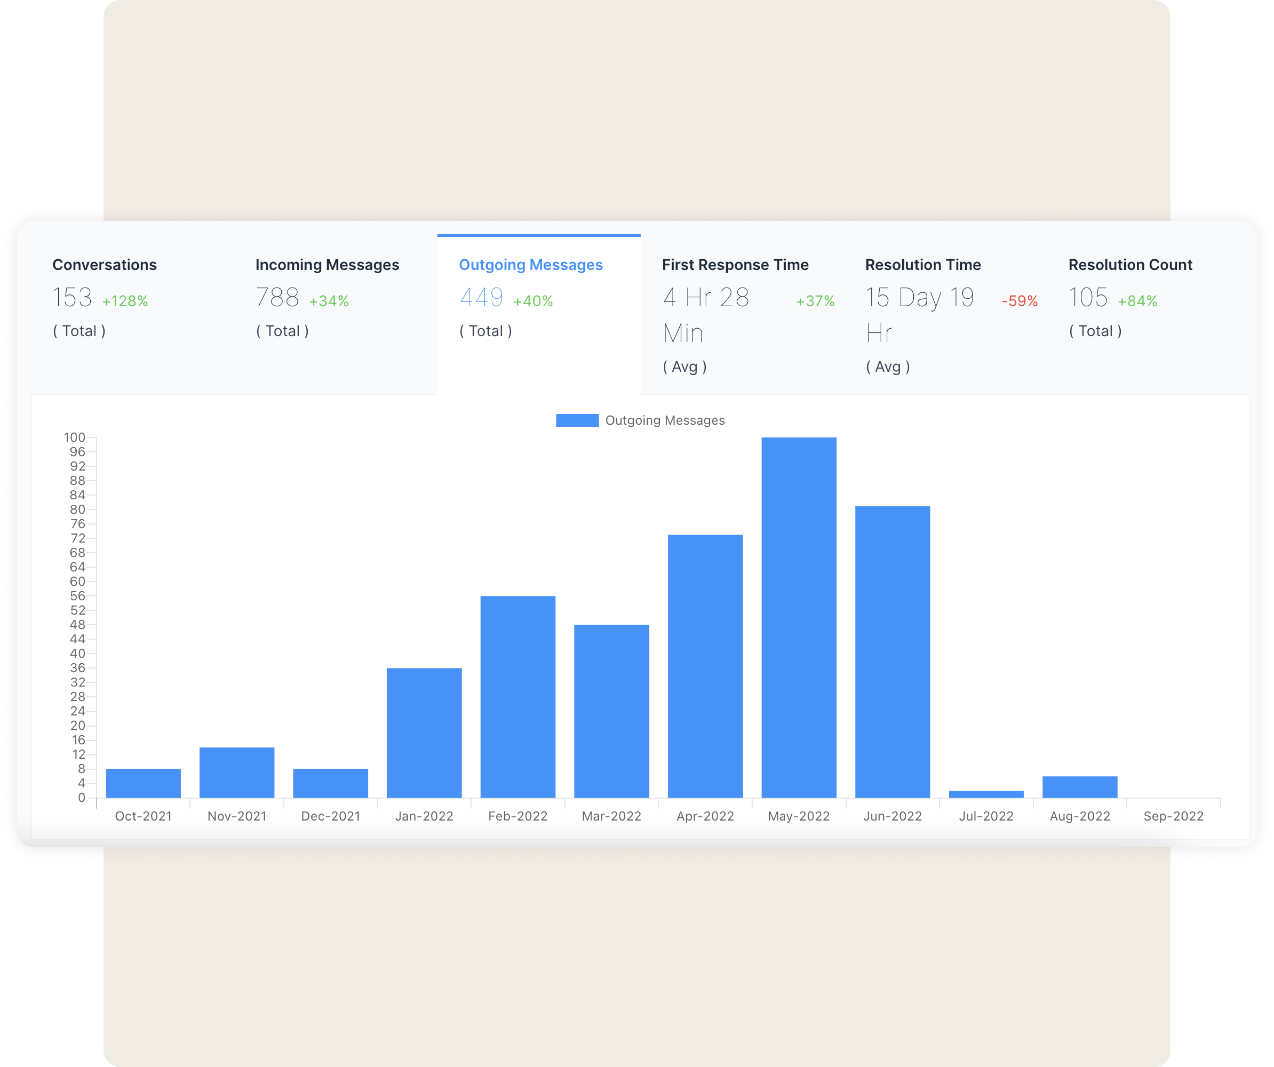This screenshot has height=1067, width=1274.
Task: Open the First Response Time tab
Action: pyautogui.click(x=735, y=265)
